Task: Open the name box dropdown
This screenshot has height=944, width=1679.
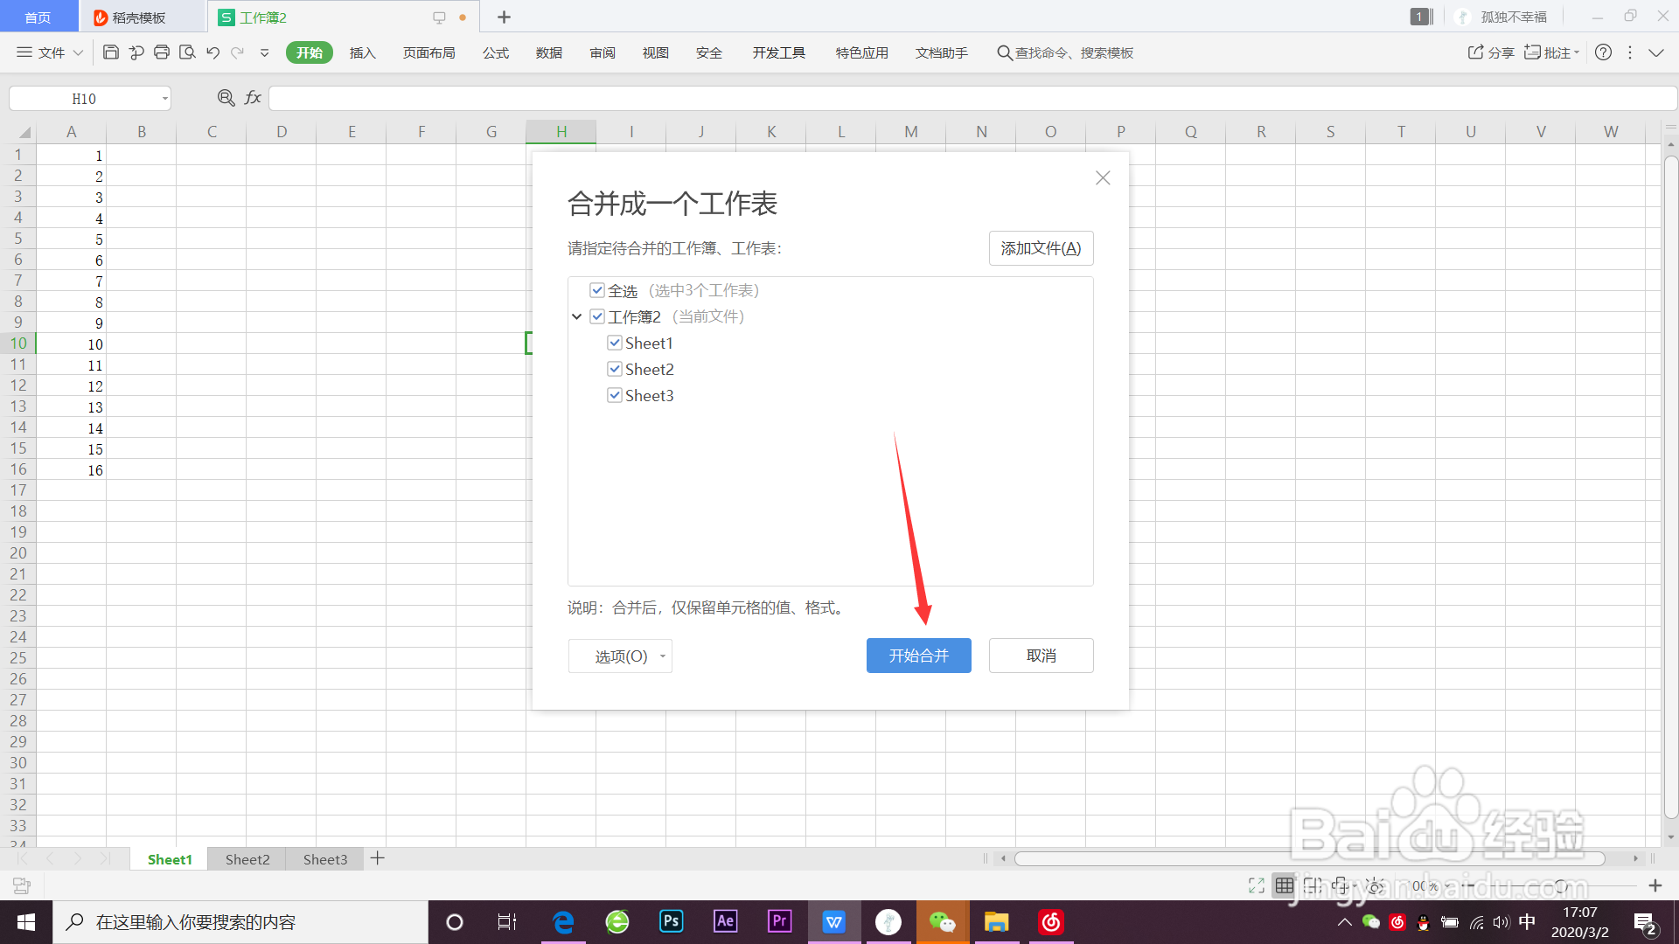Action: (x=164, y=98)
